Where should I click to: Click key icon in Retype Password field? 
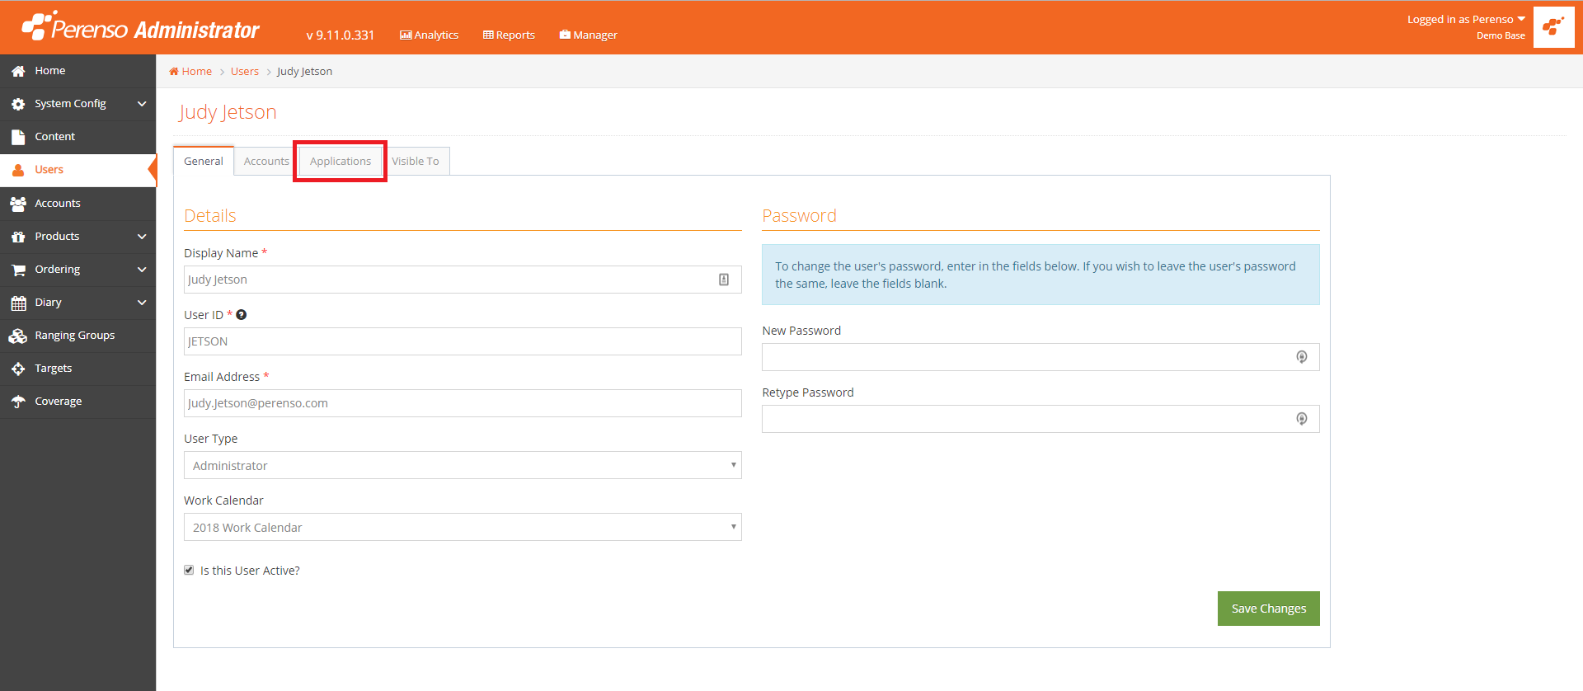point(1302,419)
